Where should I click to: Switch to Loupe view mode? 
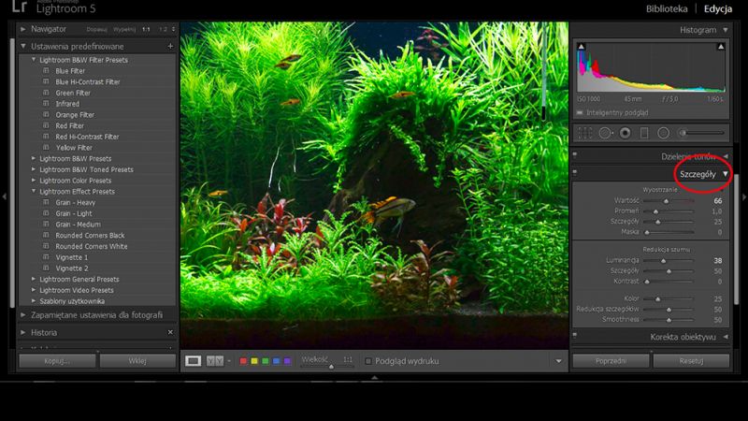pyautogui.click(x=193, y=361)
